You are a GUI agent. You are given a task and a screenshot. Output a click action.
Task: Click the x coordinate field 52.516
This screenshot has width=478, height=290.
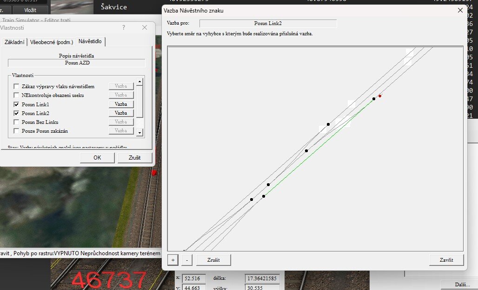tap(194, 278)
